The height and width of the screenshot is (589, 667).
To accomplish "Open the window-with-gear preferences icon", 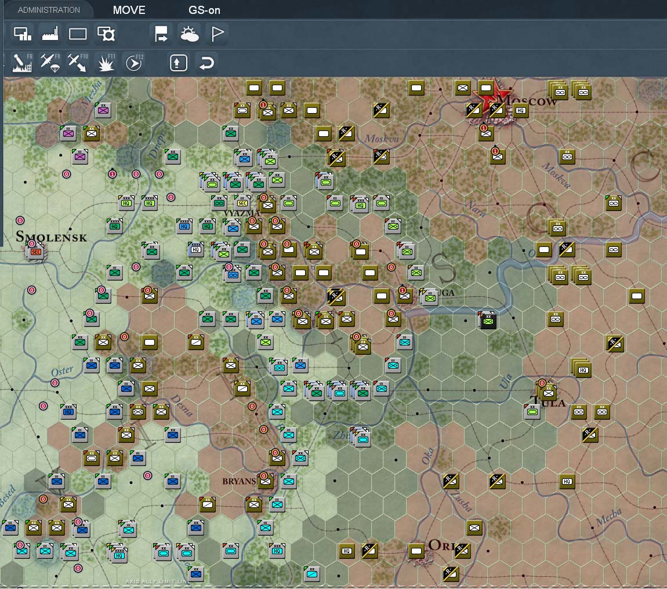I will tap(106, 34).
